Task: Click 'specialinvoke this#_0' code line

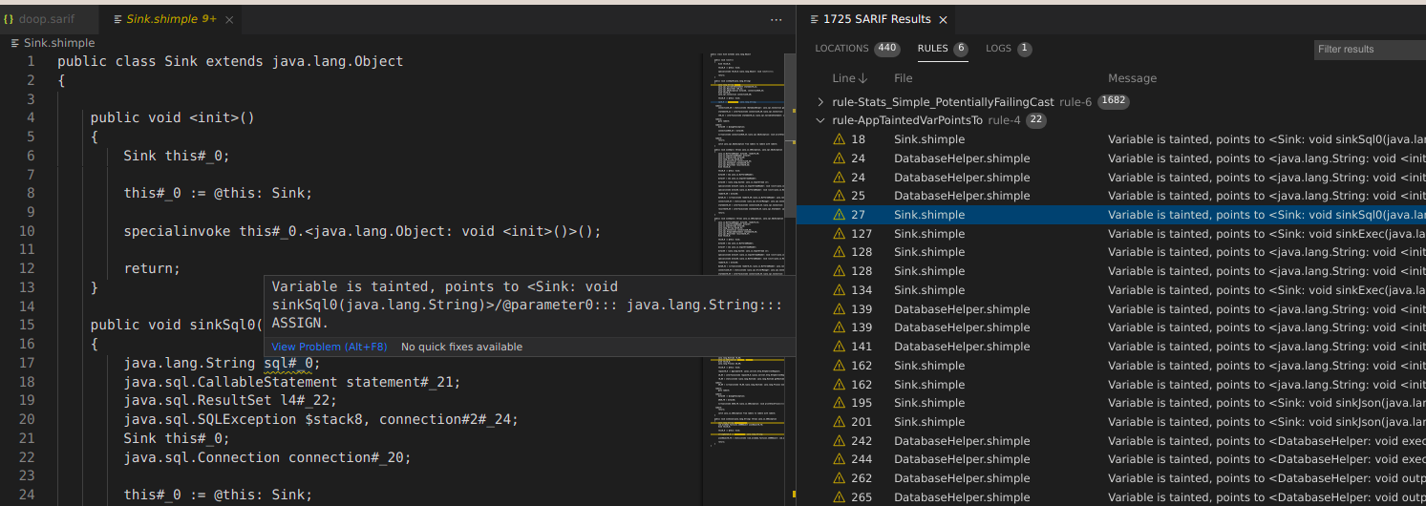Action: [363, 231]
